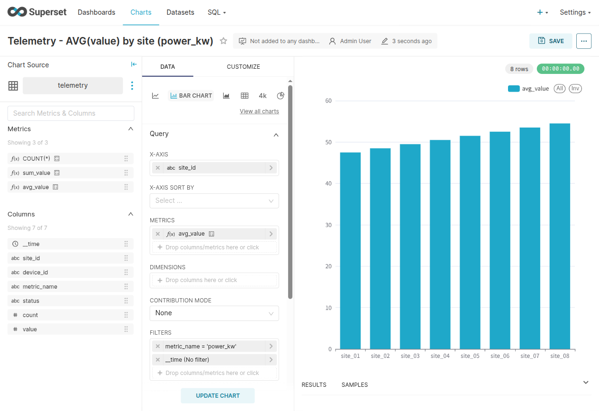Switch to the Customize tab
Viewport: 599px width, 411px height.
point(244,67)
